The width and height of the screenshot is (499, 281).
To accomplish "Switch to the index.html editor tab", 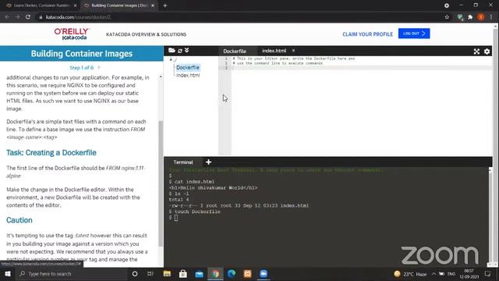I will [x=274, y=51].
